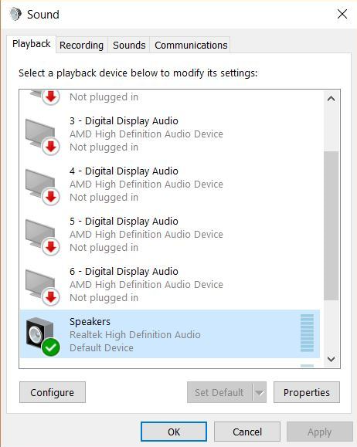Click the device list scrollbar thumb
This screenshot has height=447, width=357.
click(331, 225)
